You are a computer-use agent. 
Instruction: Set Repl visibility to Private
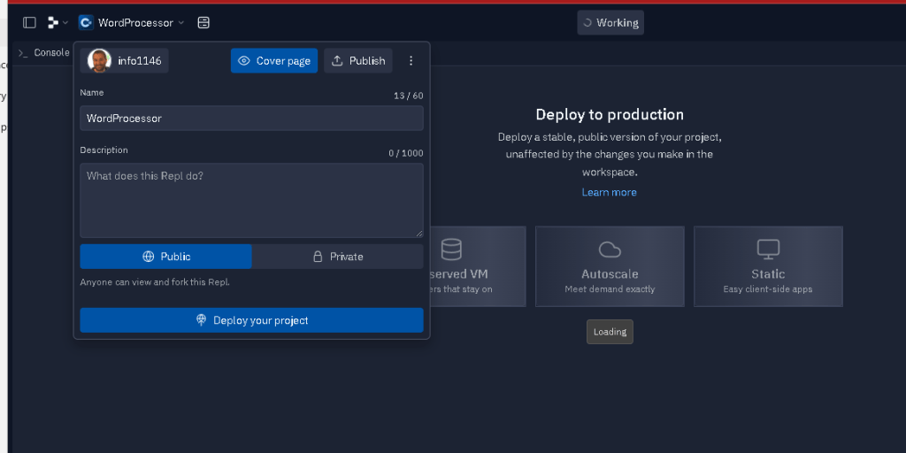coord(337,257)
